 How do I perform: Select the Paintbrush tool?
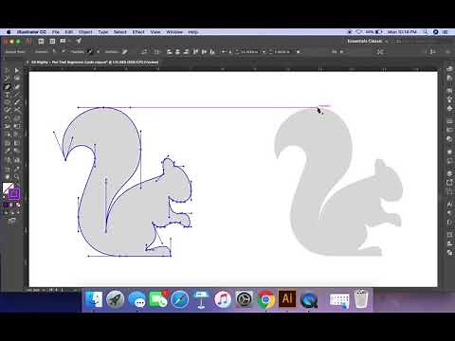click(x=17, y=102)
